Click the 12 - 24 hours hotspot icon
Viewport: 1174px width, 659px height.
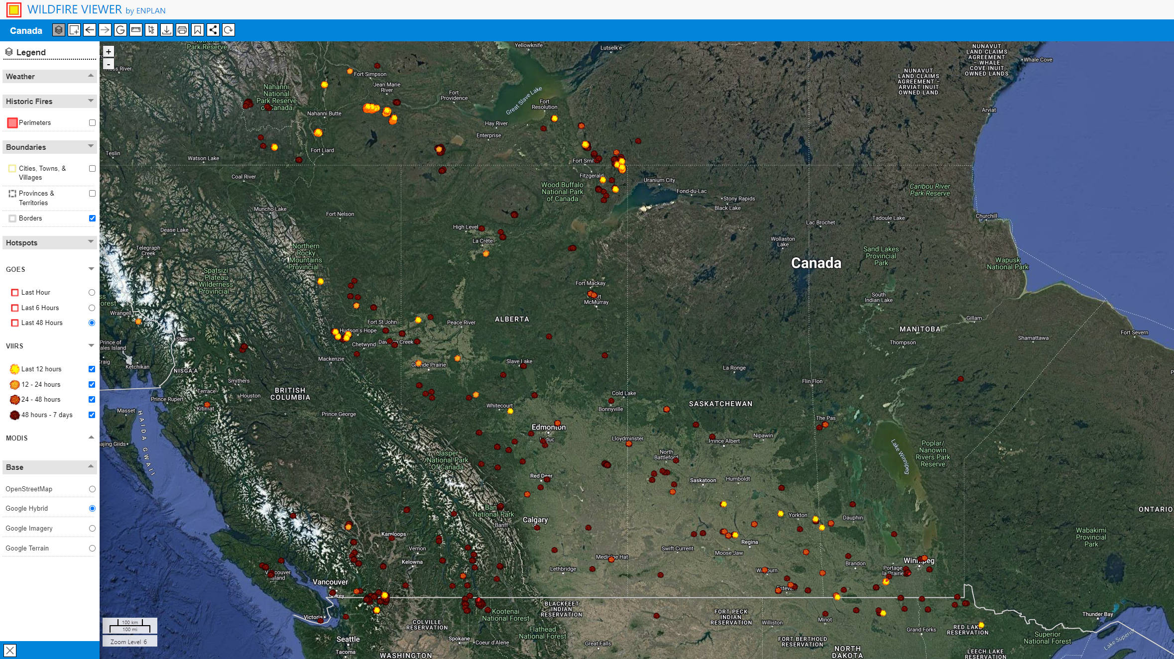point(14,384)
